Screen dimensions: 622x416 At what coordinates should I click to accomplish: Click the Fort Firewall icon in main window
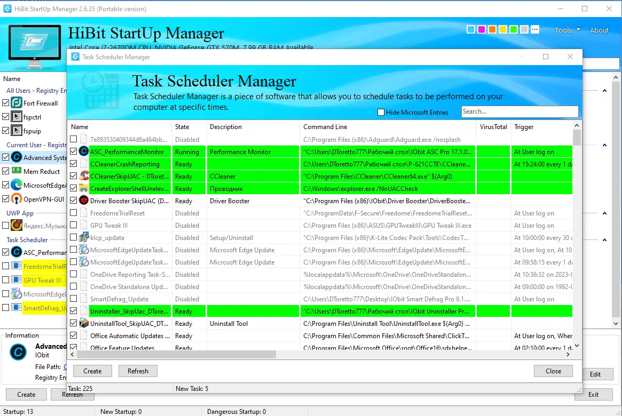click(16, 103)
